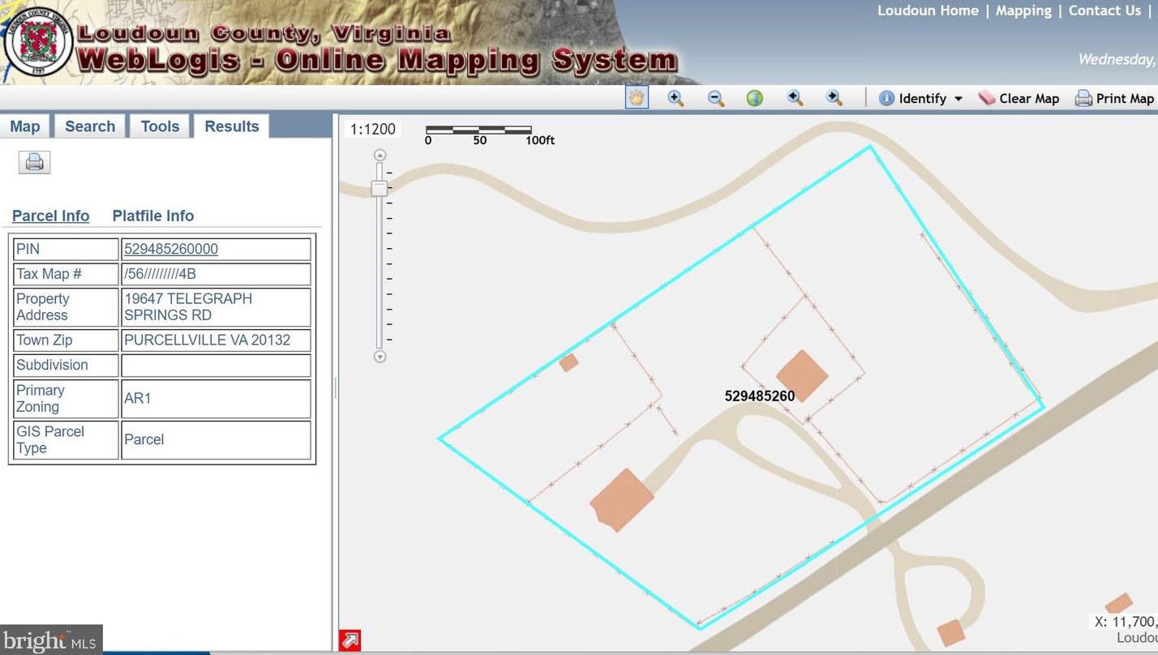Open the Mapping header link
1158x655 pixels.
click(x=1023, y=11)
